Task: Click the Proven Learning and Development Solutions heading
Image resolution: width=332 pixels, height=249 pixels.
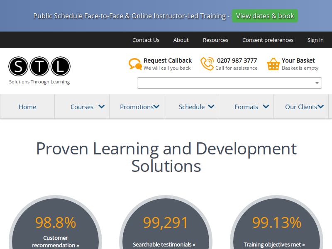Action: 166,157
